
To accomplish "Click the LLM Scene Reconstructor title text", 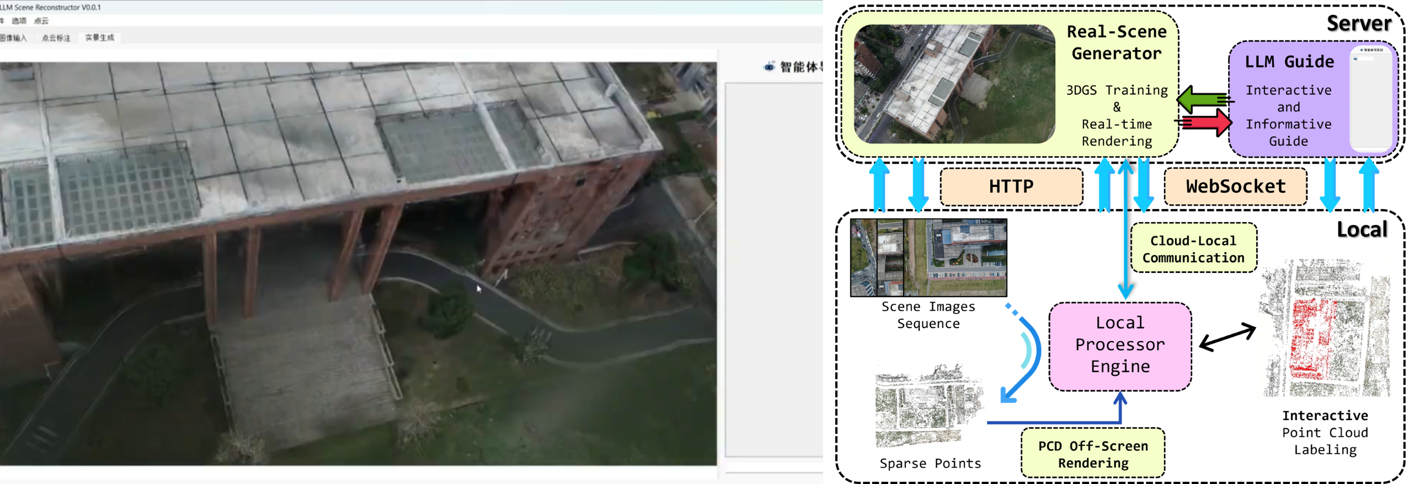I will click(50, 7).
